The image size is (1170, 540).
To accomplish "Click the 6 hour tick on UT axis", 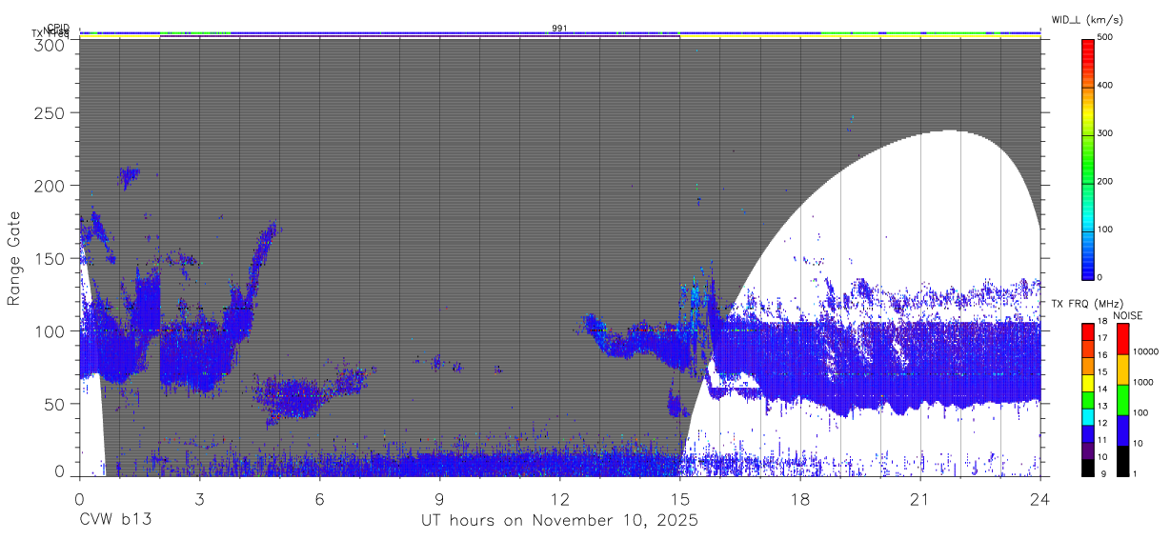I will [319, 498].
